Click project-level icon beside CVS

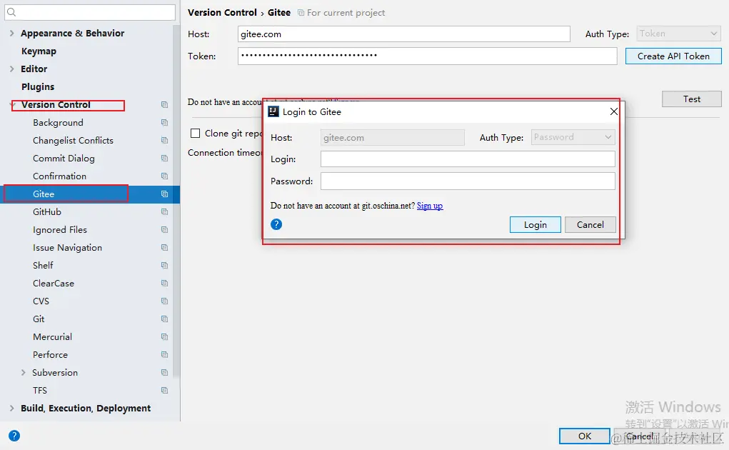pos(164,301)
